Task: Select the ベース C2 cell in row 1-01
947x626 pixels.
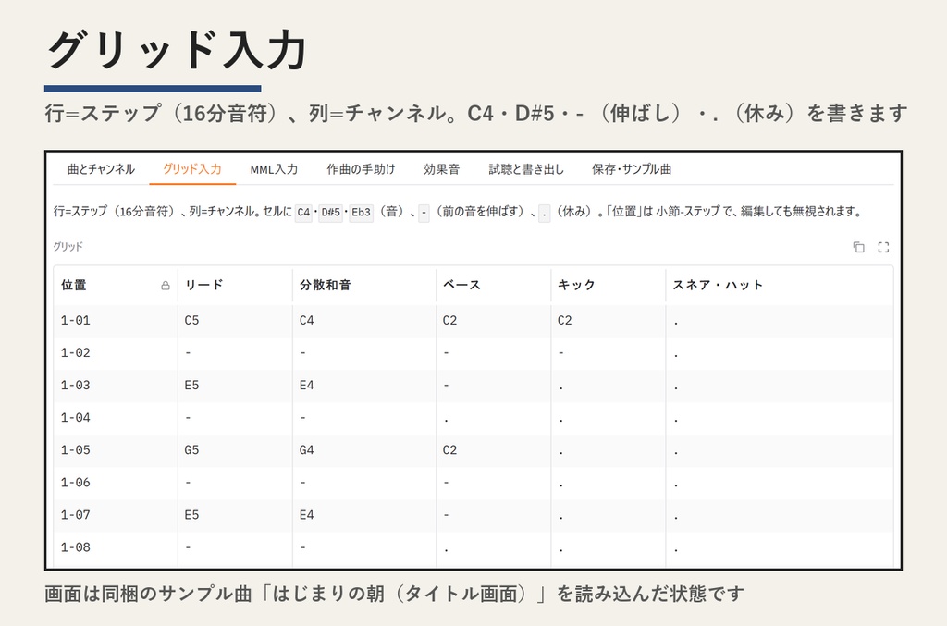Action: (x=494, y=321)
